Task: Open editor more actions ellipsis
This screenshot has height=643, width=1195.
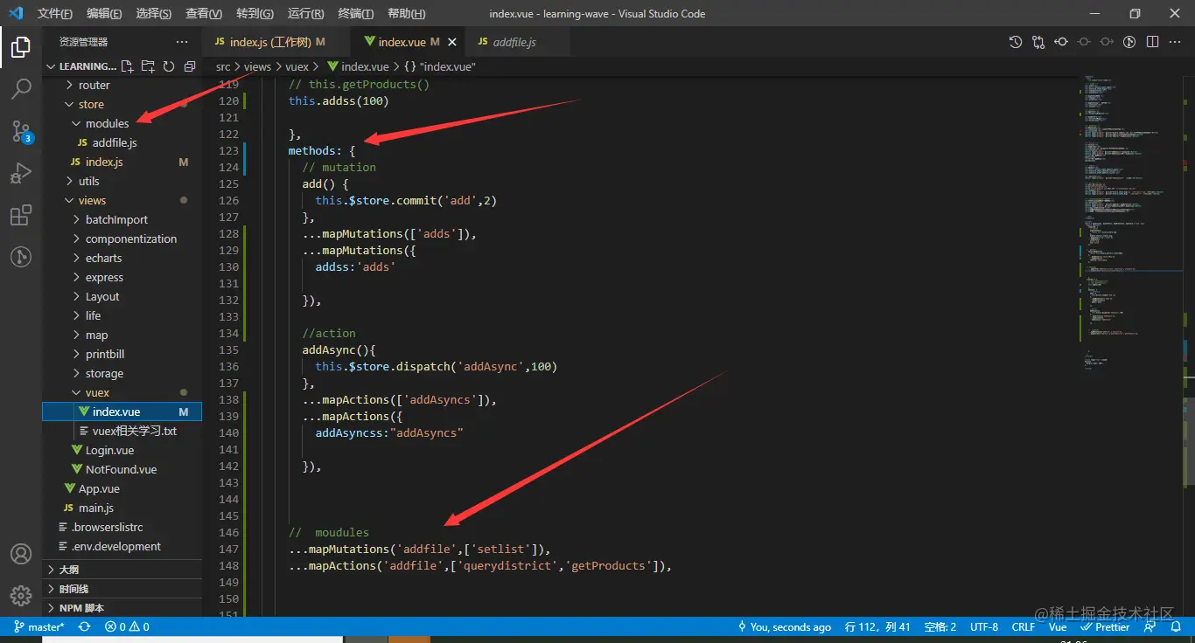Action: 1176,42
